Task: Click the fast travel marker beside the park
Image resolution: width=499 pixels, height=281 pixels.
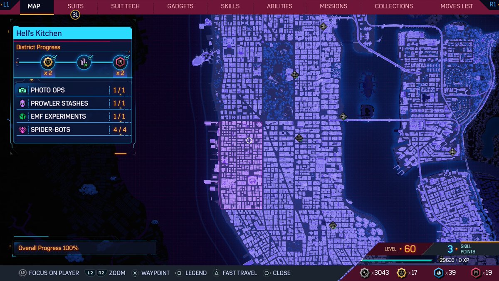Action: [x=295, y=75]
